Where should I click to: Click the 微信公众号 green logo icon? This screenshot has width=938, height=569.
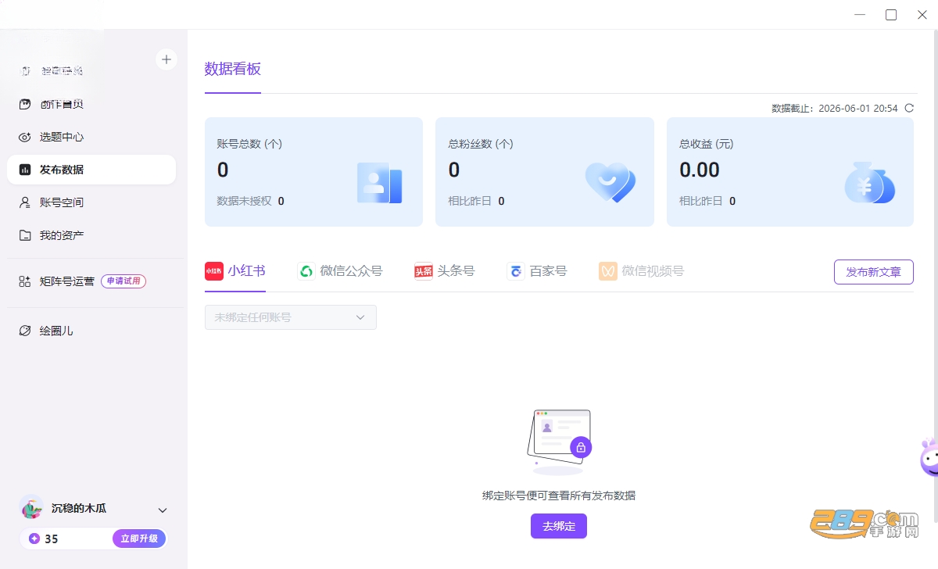[306, 271]
